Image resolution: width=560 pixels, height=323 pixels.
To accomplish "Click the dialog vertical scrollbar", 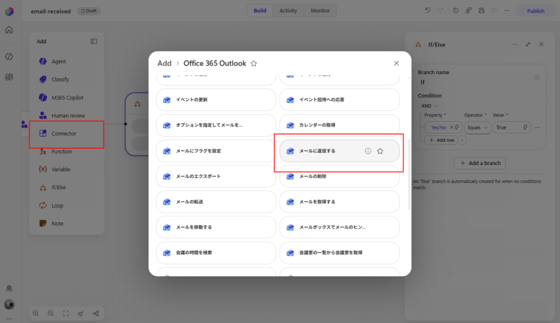I will coord(409,174).
